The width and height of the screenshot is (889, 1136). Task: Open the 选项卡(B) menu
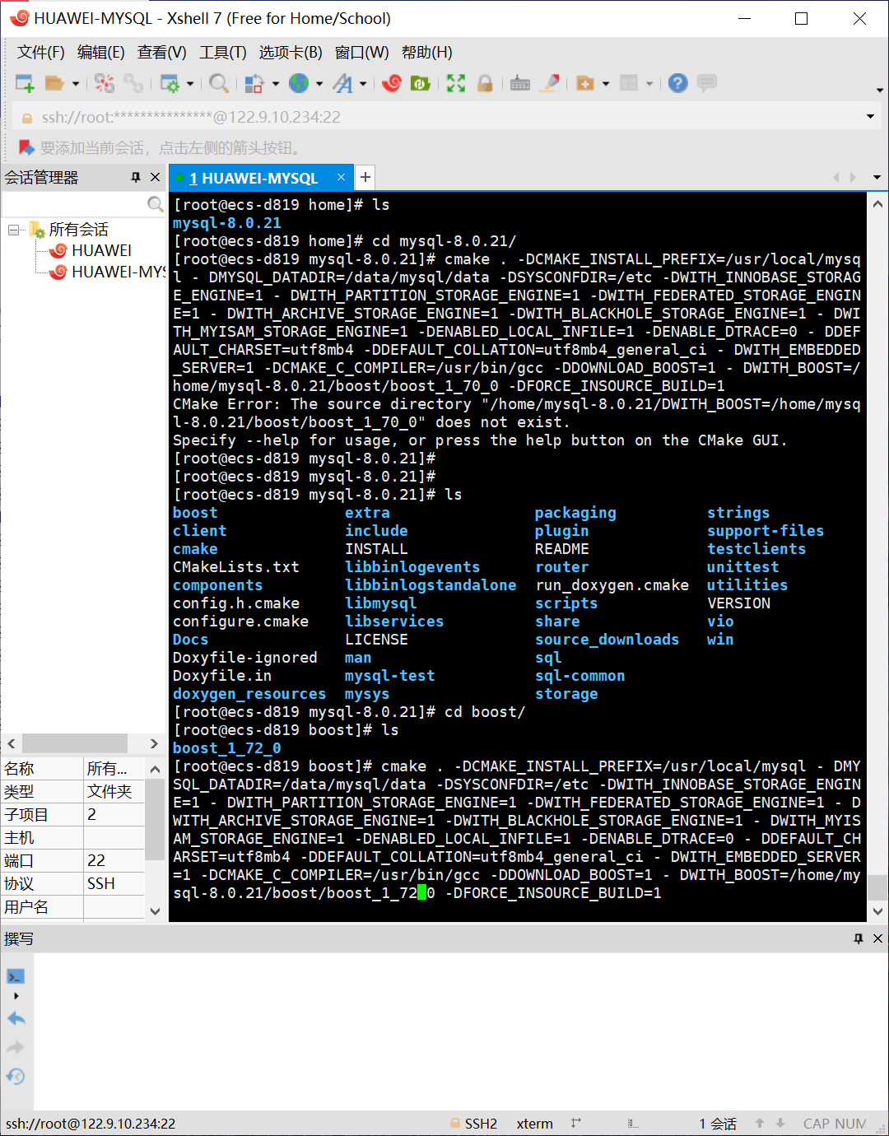coord(291,53)
